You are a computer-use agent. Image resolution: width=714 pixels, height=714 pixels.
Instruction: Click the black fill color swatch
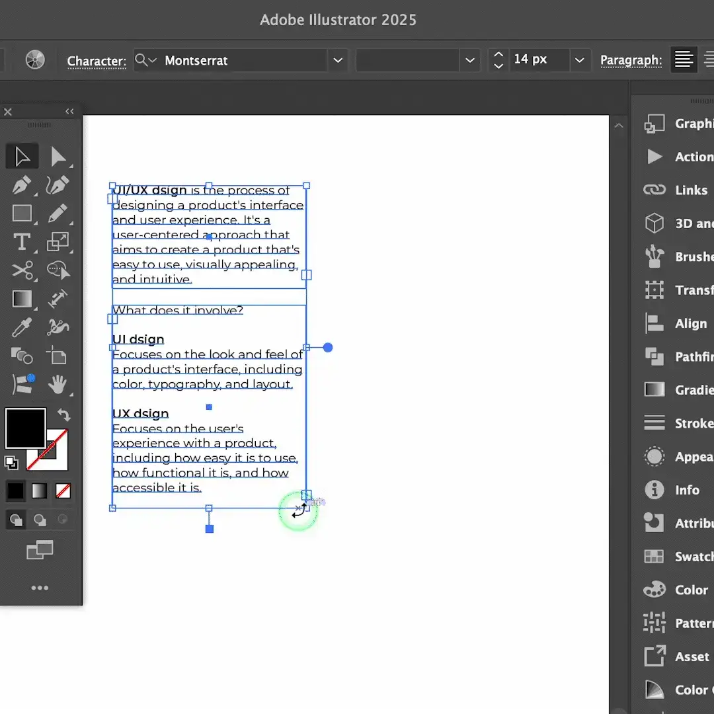(x=25, y=428)
